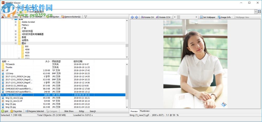
Task: Start the Slide Show
Action: coord(69,111)
